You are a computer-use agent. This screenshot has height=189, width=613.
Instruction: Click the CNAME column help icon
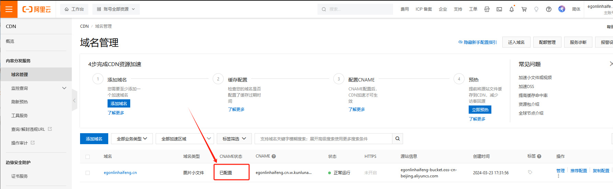[x=274, y=156]
